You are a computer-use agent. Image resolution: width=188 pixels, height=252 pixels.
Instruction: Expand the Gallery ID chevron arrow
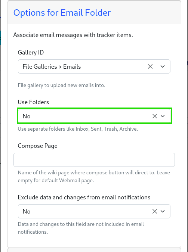pos(163,66)
